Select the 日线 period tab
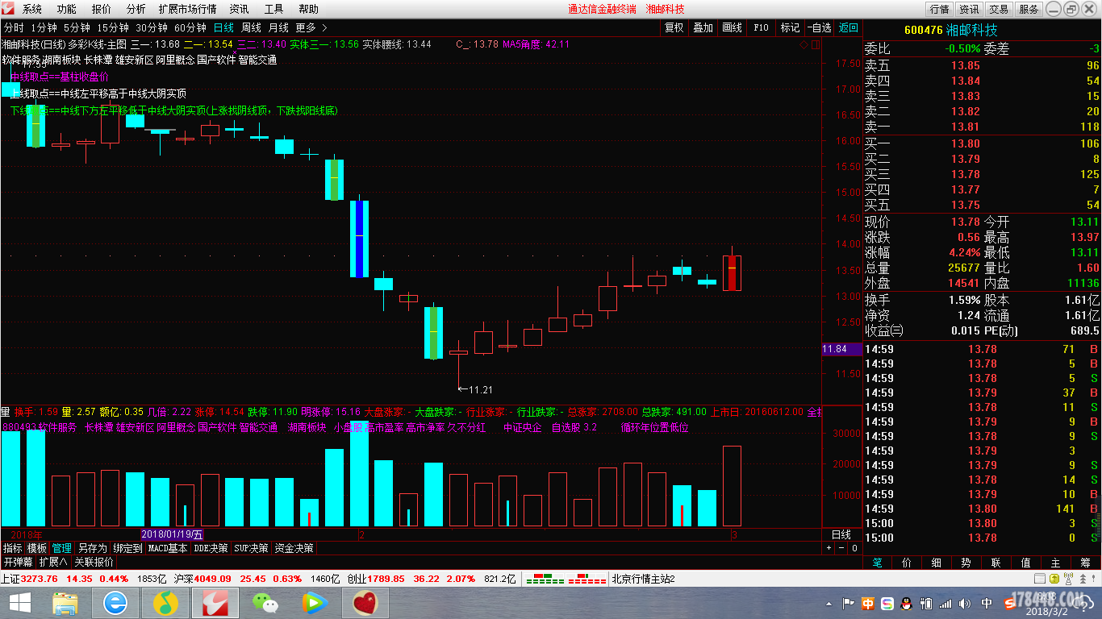Screen dimensions: 1102x619 [x=223, y=27]
